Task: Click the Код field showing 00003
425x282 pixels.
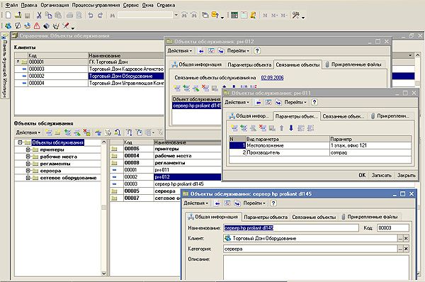Action: 393,228
